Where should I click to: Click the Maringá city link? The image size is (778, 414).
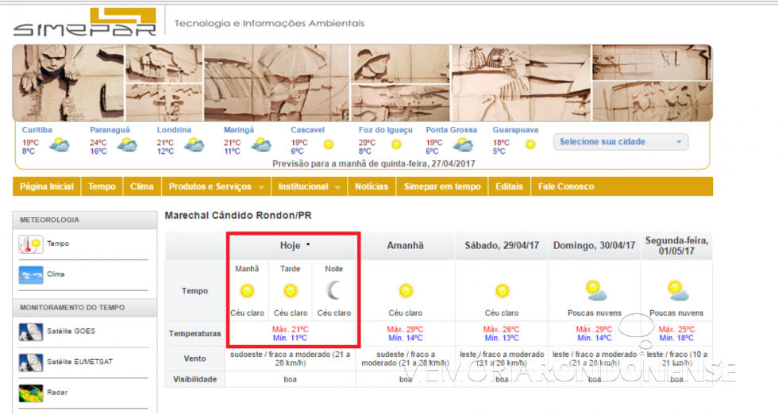(239, 130)
